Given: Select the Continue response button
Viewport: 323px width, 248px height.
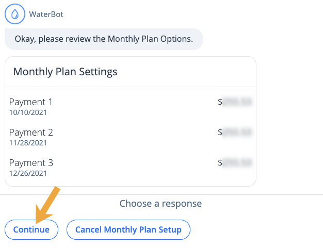Looking at the screenshot, I should tap(31, 229).
